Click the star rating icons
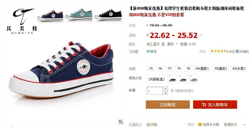249x127 pixels. click(x=218, y=51)
